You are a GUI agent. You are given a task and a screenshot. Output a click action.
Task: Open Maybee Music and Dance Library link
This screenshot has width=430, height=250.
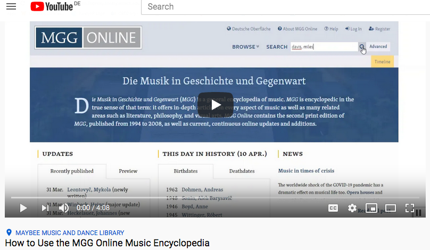coord(70,233)
